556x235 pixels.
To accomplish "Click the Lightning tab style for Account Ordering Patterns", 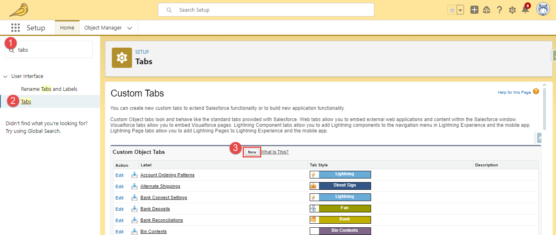I will pos(340,174).
